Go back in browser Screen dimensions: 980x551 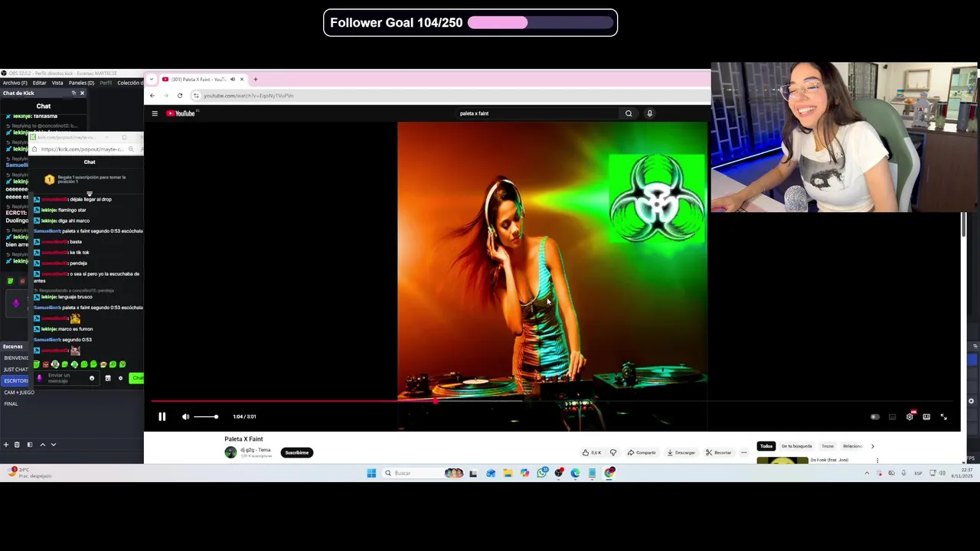click(152, 96)
